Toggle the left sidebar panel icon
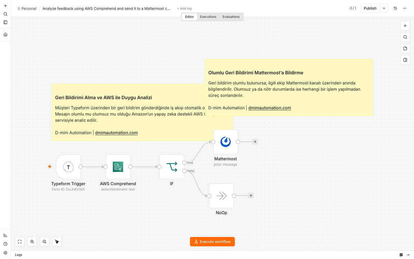 coord(5,22)
